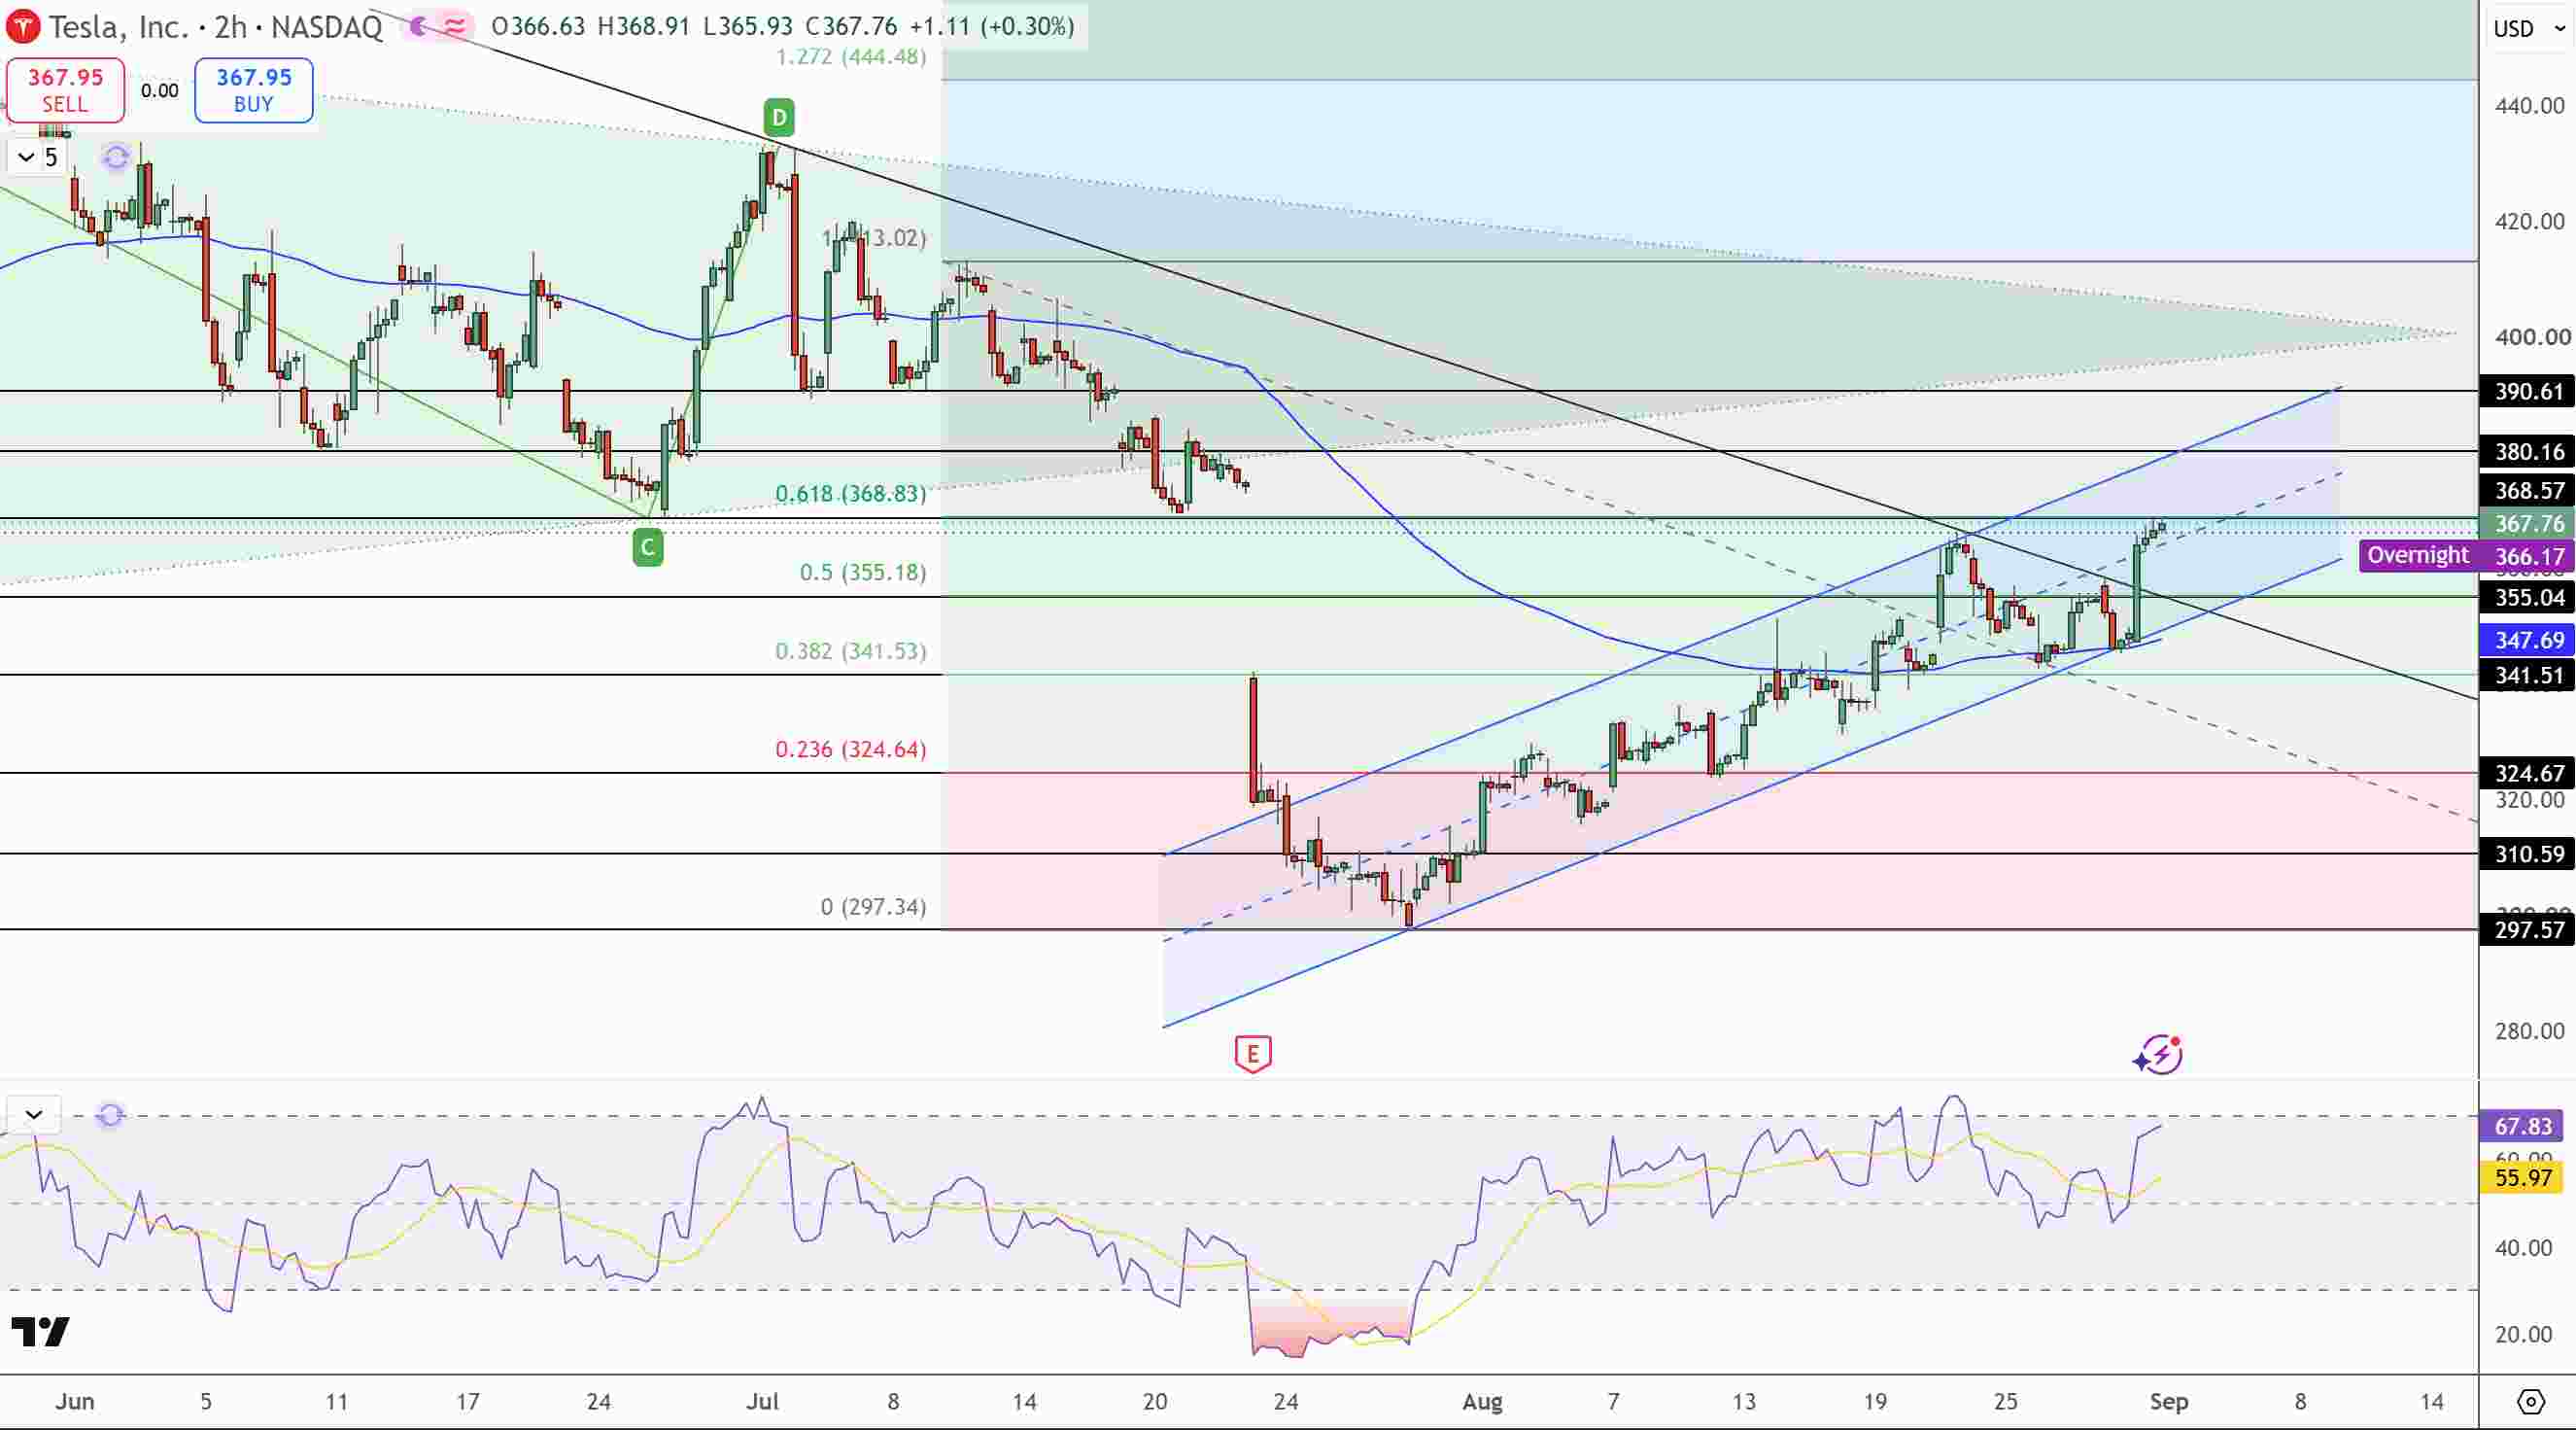Click the 0.5 (355.18) Fibonacci label

[x=863, y=573]
